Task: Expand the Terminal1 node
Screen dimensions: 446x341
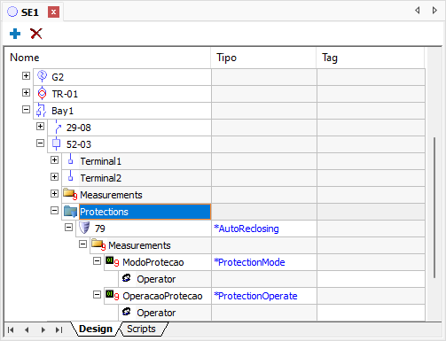Action: [x=54, y=160]
